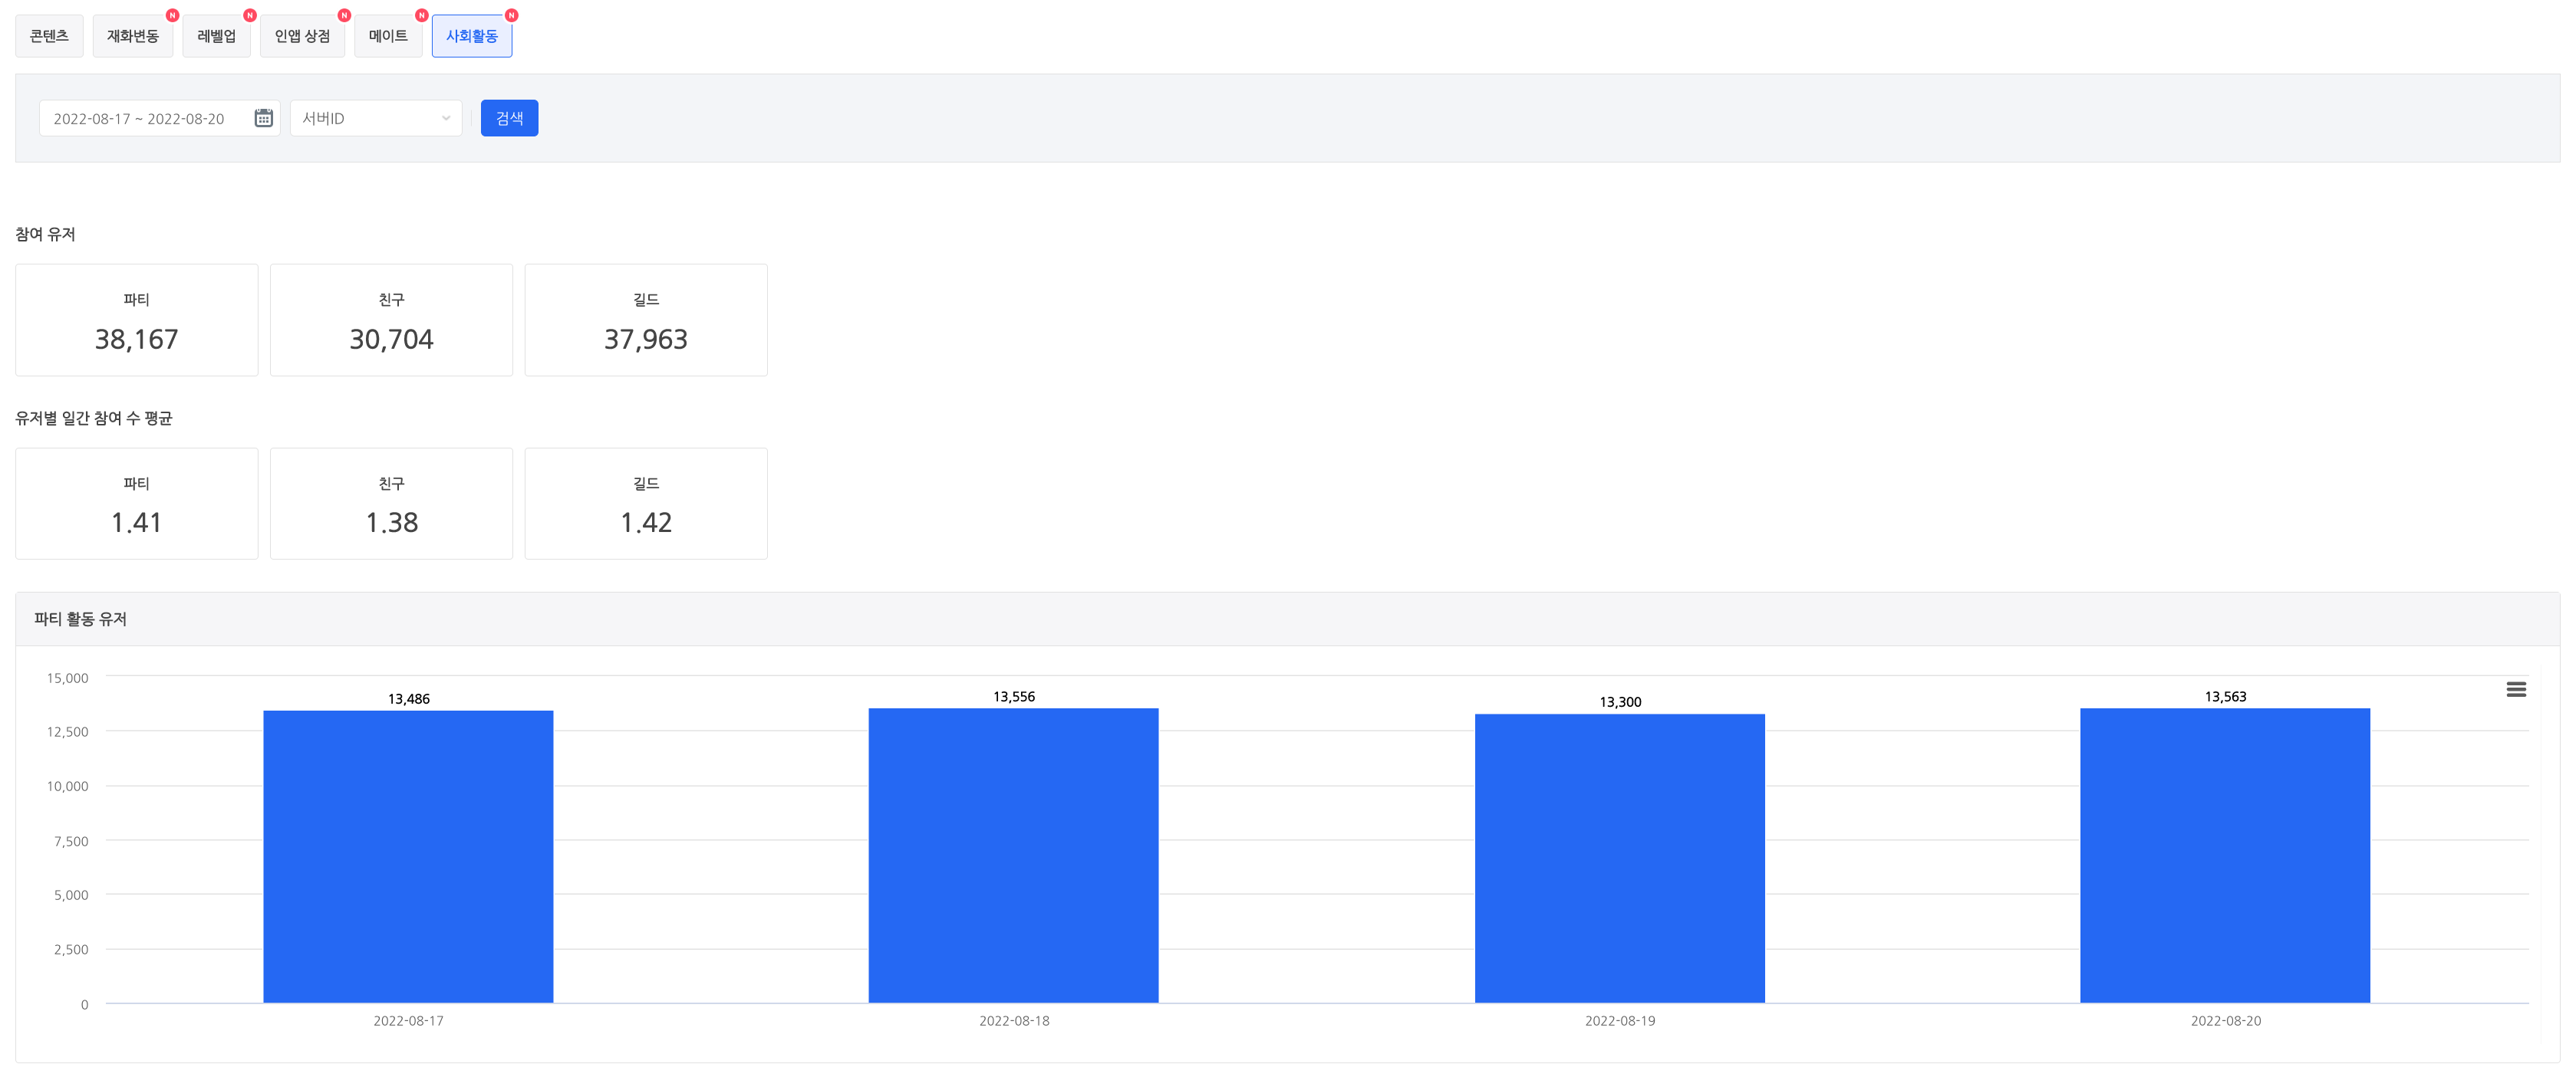Click the badge on 레벨업 tab
The image size is (2576, 1087).
250,15
